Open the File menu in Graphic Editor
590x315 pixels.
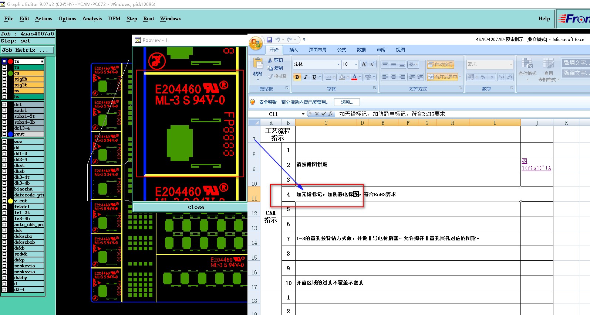click(9, 19)
